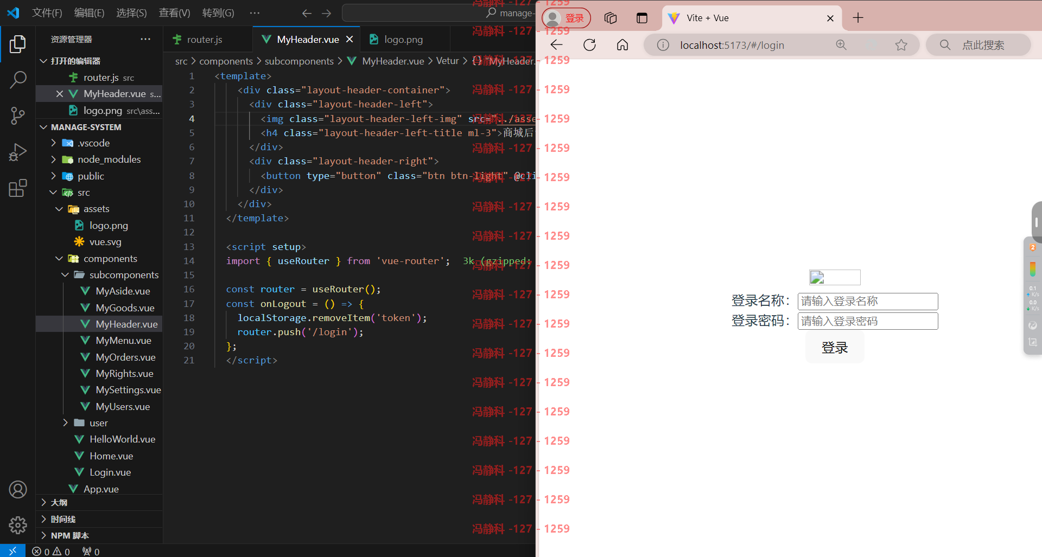Collapse the MANAGE-SYSTEM project section

coord(43,127)
